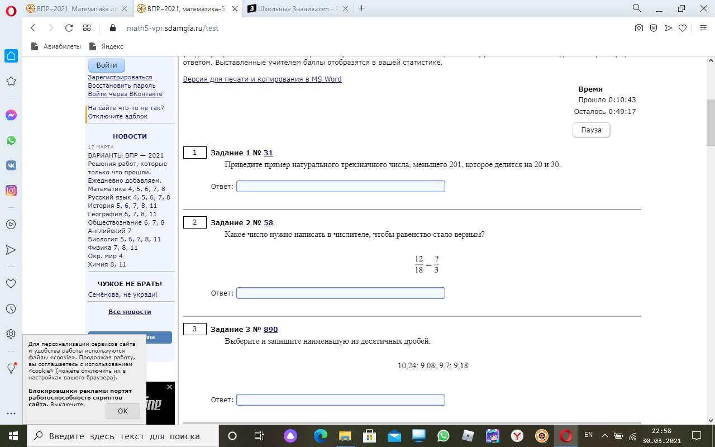This screenshot has height=447, width=715.
Task: Take snapshot with the camera icon
Action: (x=639, y=28)
